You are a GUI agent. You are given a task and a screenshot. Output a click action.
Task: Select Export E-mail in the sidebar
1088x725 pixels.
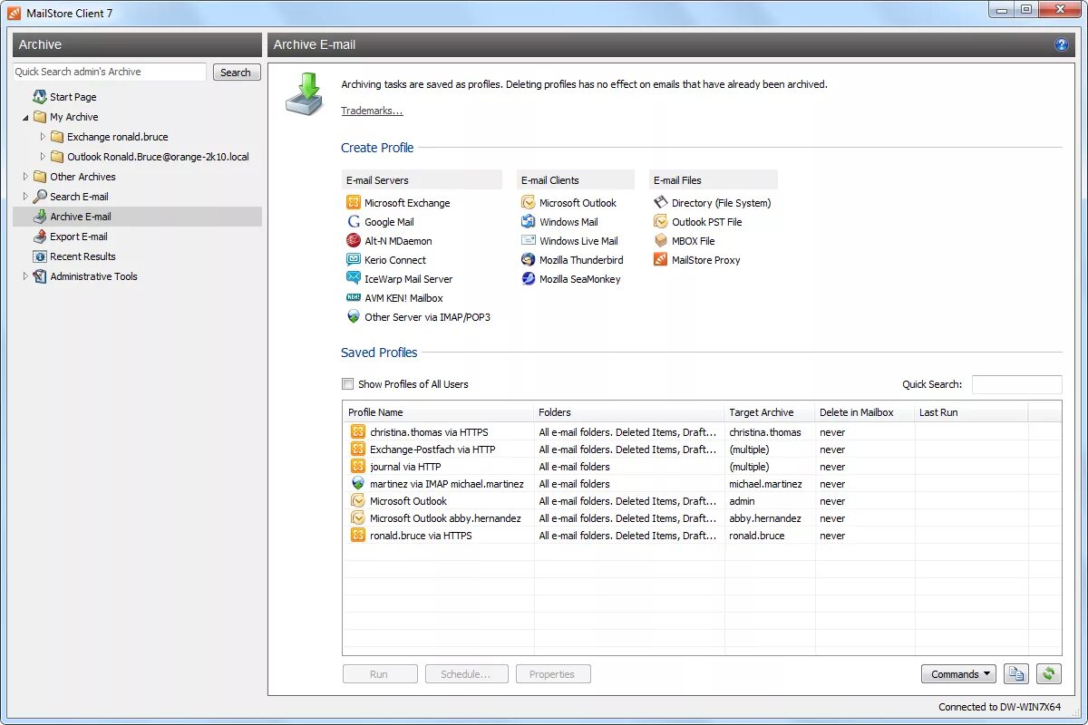(79, 237)
